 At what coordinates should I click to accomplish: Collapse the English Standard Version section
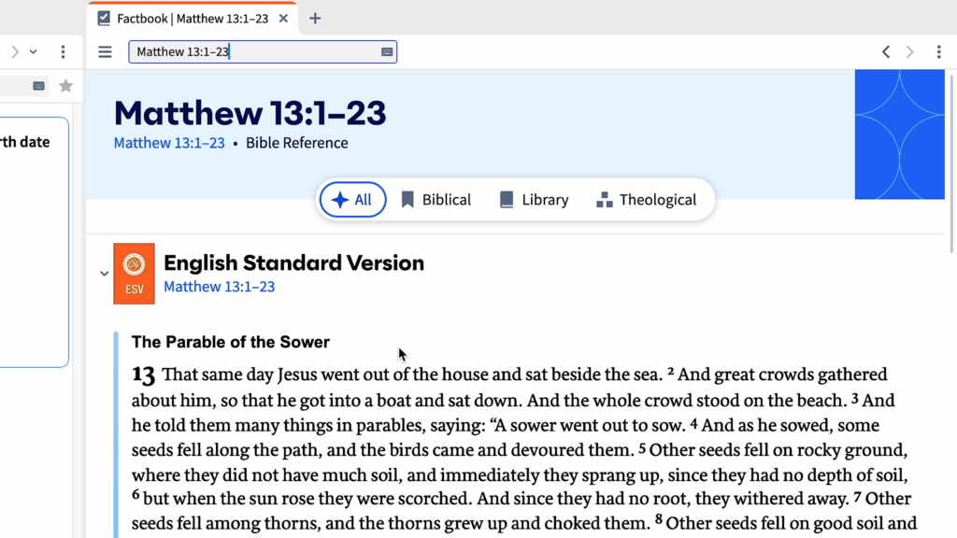(x=105, y=274)
